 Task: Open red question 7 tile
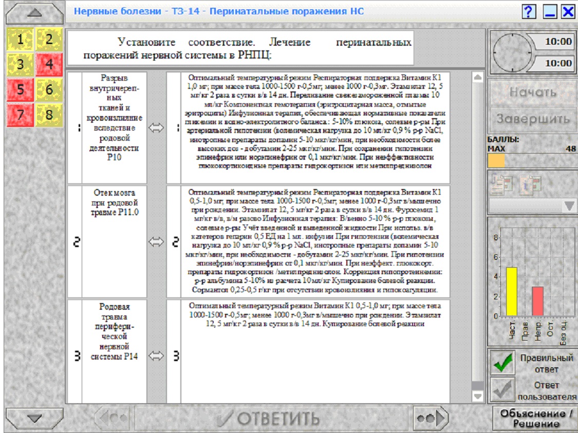20,115
